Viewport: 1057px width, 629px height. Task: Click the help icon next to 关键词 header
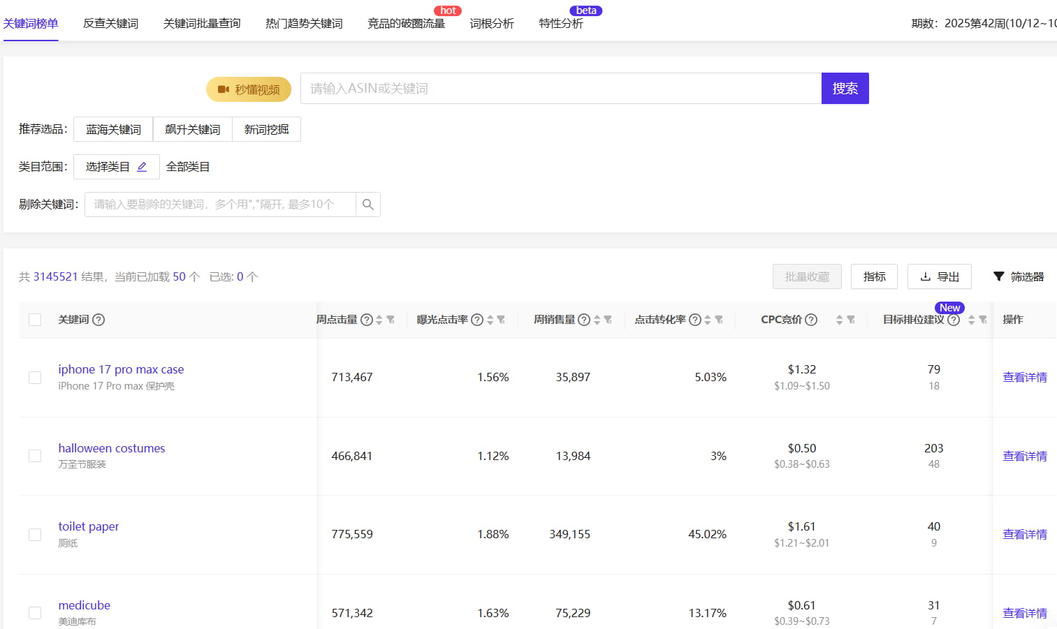99,319
